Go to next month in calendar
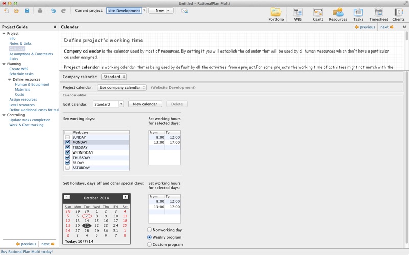The height and width of the screenshot is (255, 409). (x=125, y=197)
